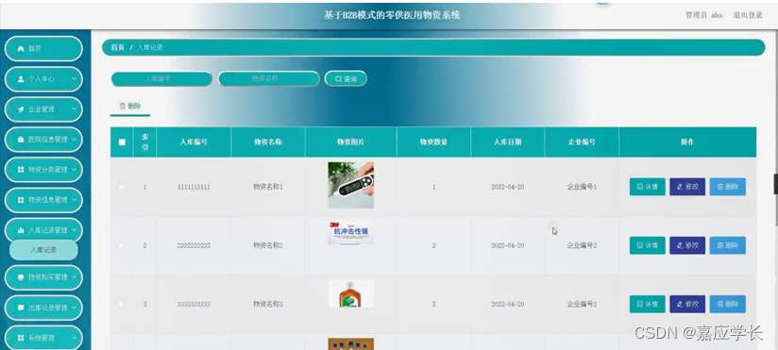
Task: Click 删除 for 物资名称1 row
Action: [727, 187]
